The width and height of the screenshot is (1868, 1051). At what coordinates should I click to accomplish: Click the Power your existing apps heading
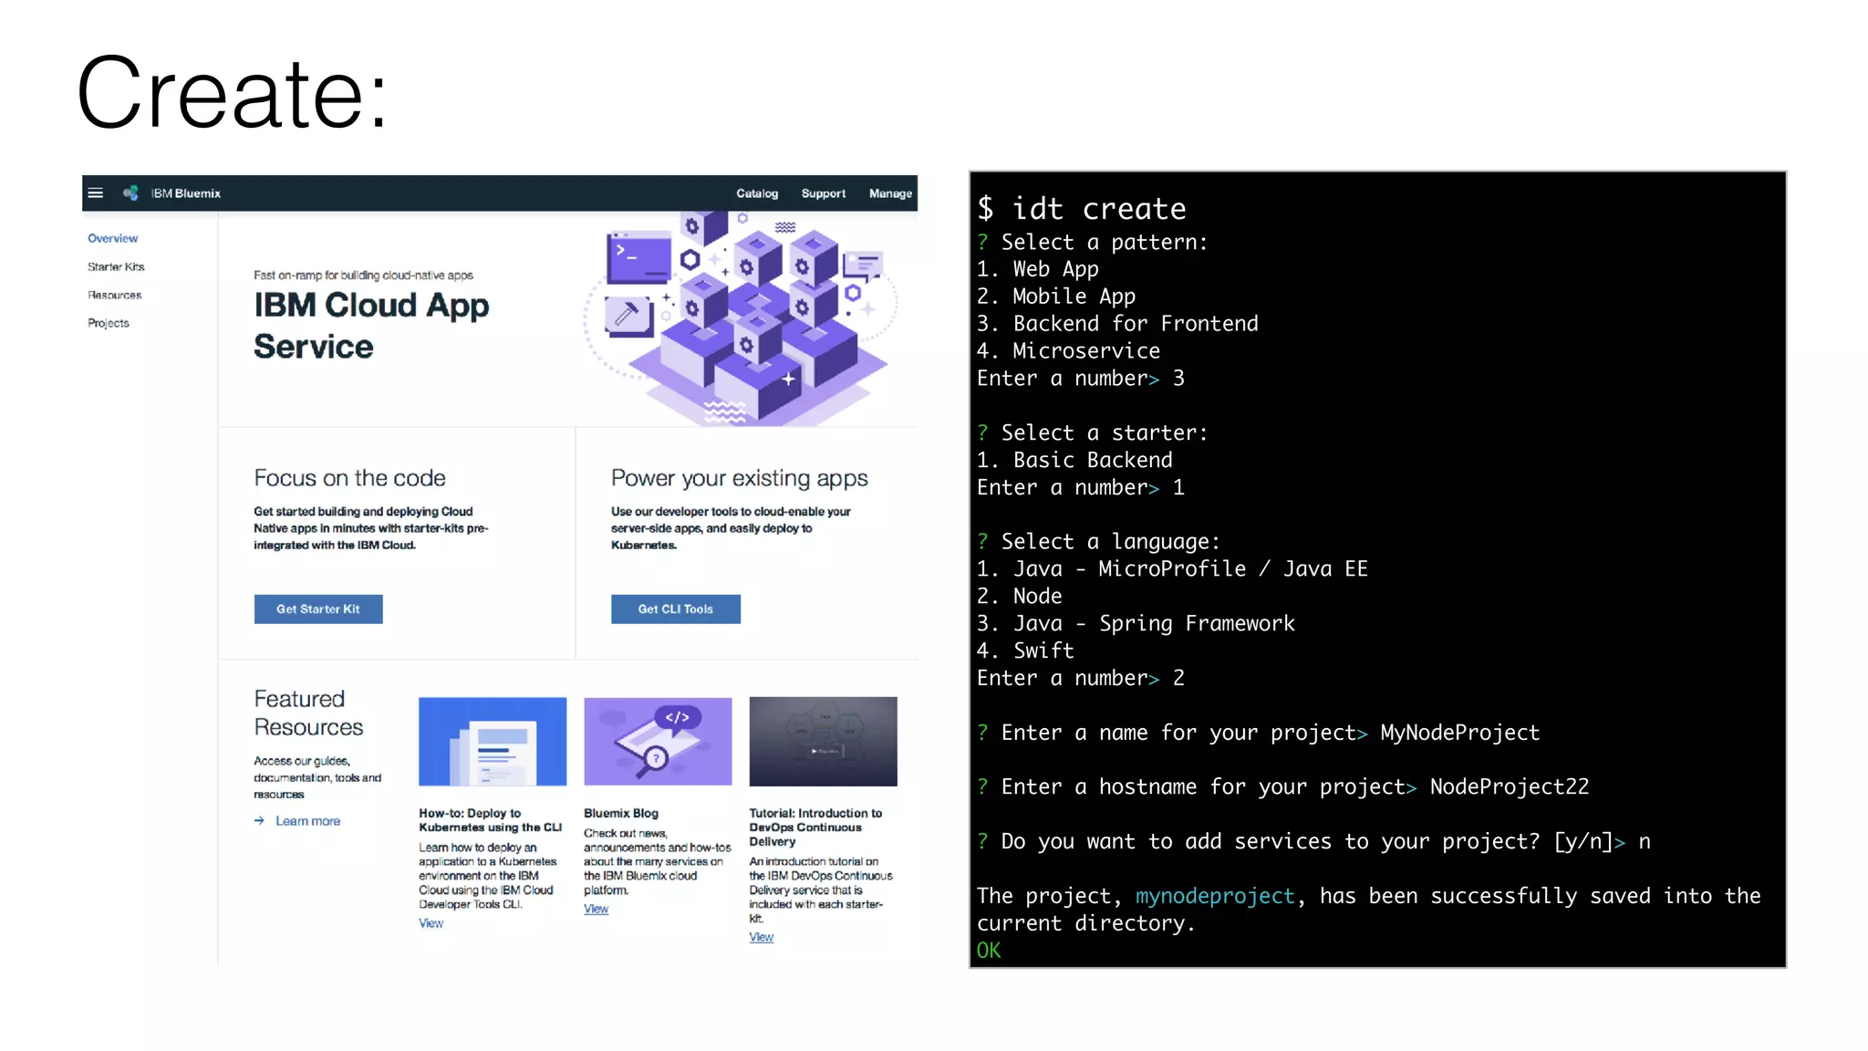[739, 478]
